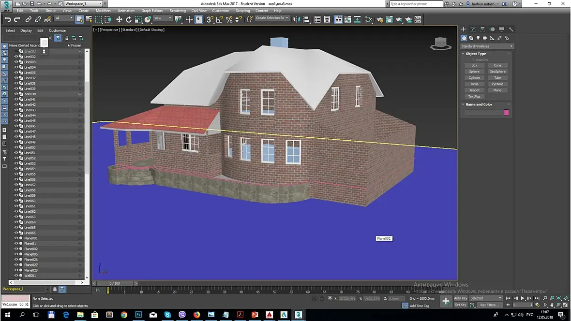Click the Teapot primitive button
Viewport: 571px width, 321px height.
click(474, 90)
